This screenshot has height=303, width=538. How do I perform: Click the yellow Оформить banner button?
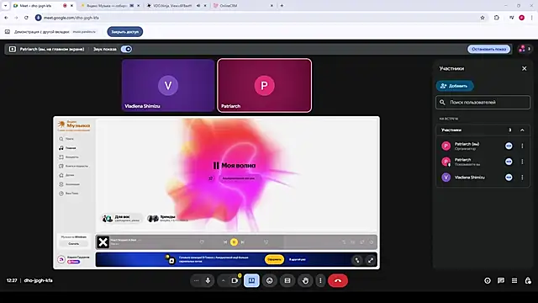point(274,260)
